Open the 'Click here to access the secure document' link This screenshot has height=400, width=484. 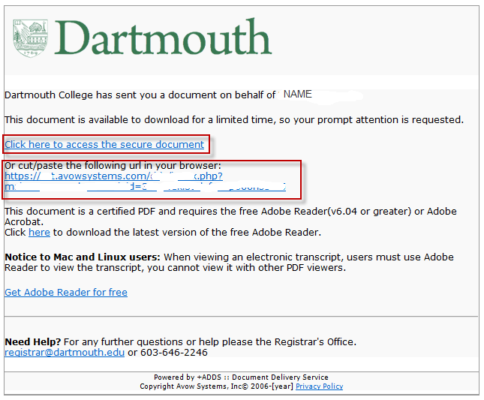coord(104,144)
